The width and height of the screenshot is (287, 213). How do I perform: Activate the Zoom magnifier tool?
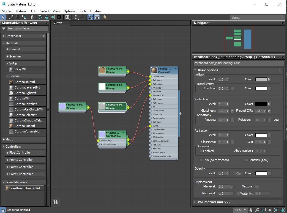point(257,210)
